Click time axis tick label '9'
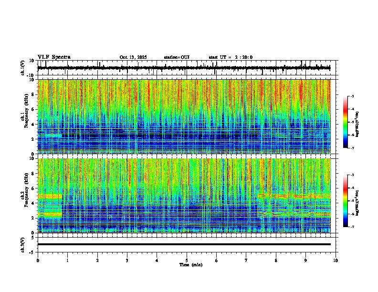The height and width of the screenshot is (292, 378). pyautogui.click(x=305, y=261)
